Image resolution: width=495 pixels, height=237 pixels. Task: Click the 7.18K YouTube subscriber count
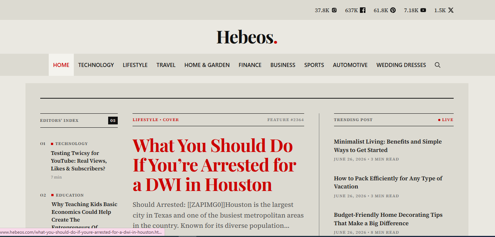411,10
